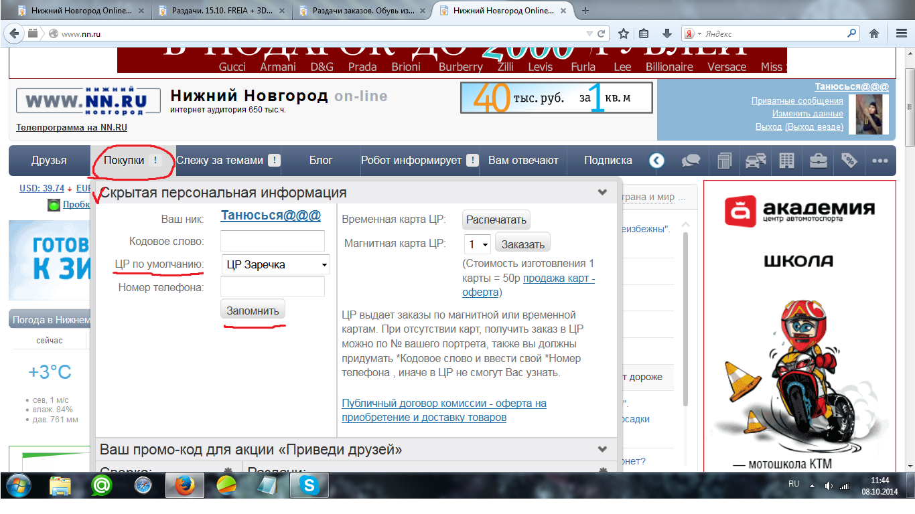Open the cars section icon
Screen dimensions: 915x514
click(x=755, y=161)
